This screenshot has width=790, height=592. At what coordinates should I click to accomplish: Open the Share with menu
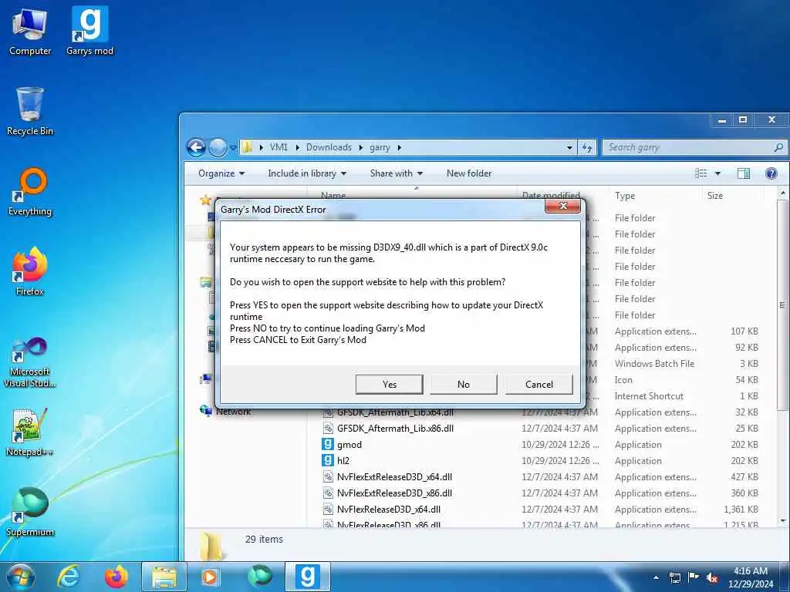click(x=396, y=173)
